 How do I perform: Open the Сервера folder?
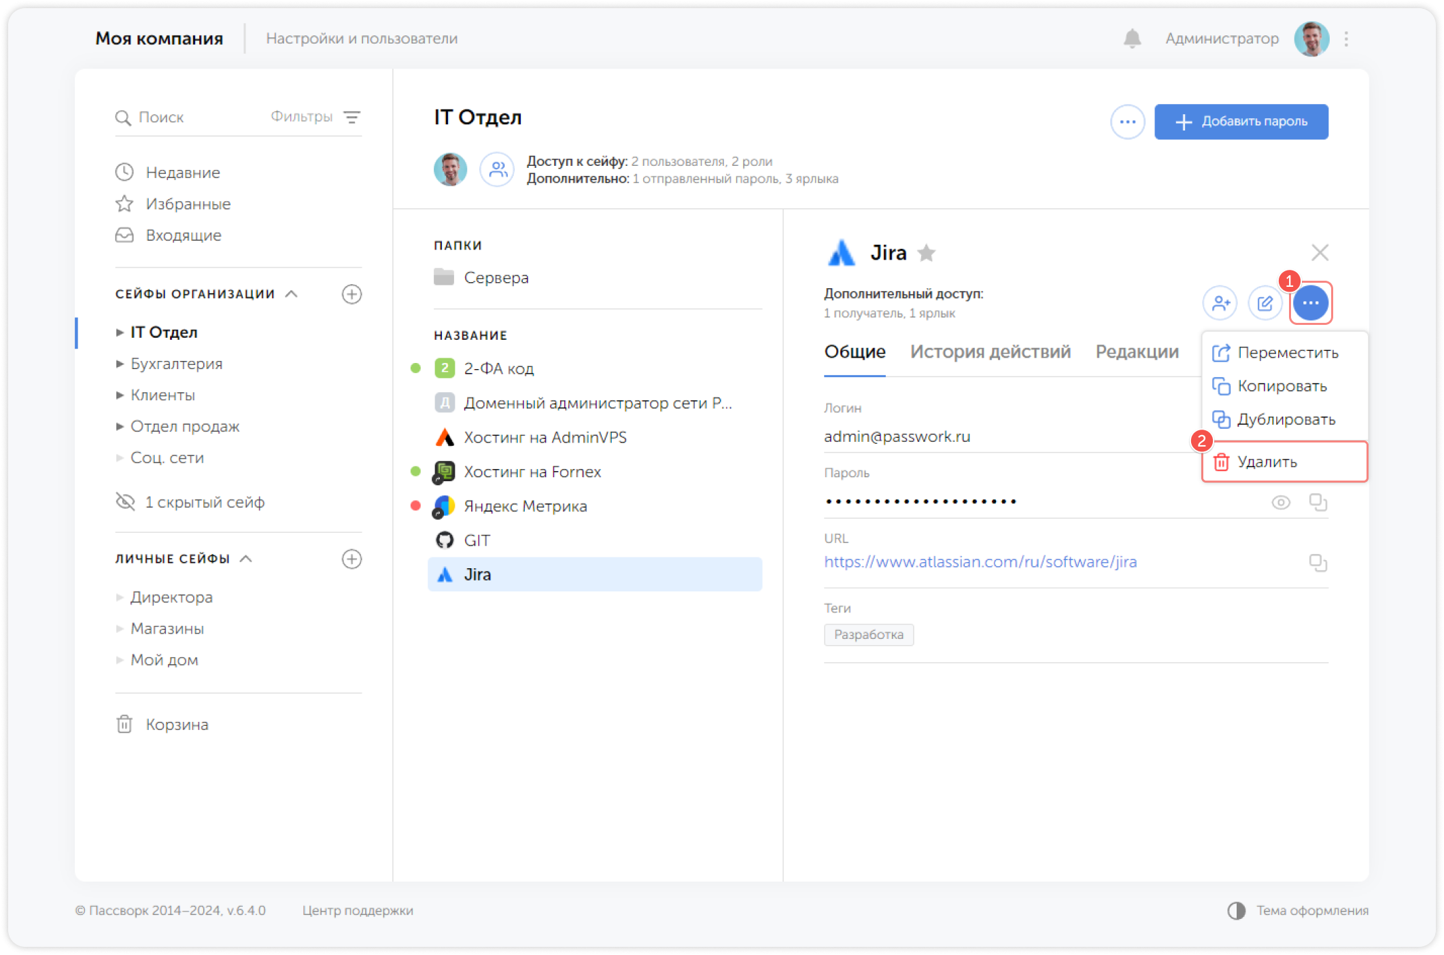coord(496,277)
